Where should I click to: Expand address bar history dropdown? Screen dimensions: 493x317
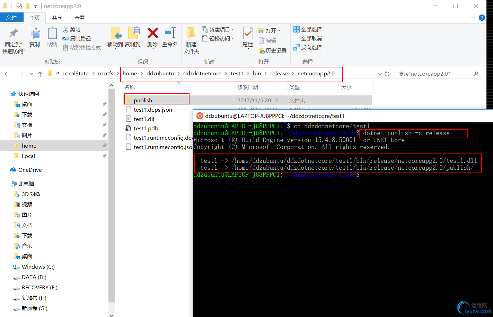[x=379, y=74]
